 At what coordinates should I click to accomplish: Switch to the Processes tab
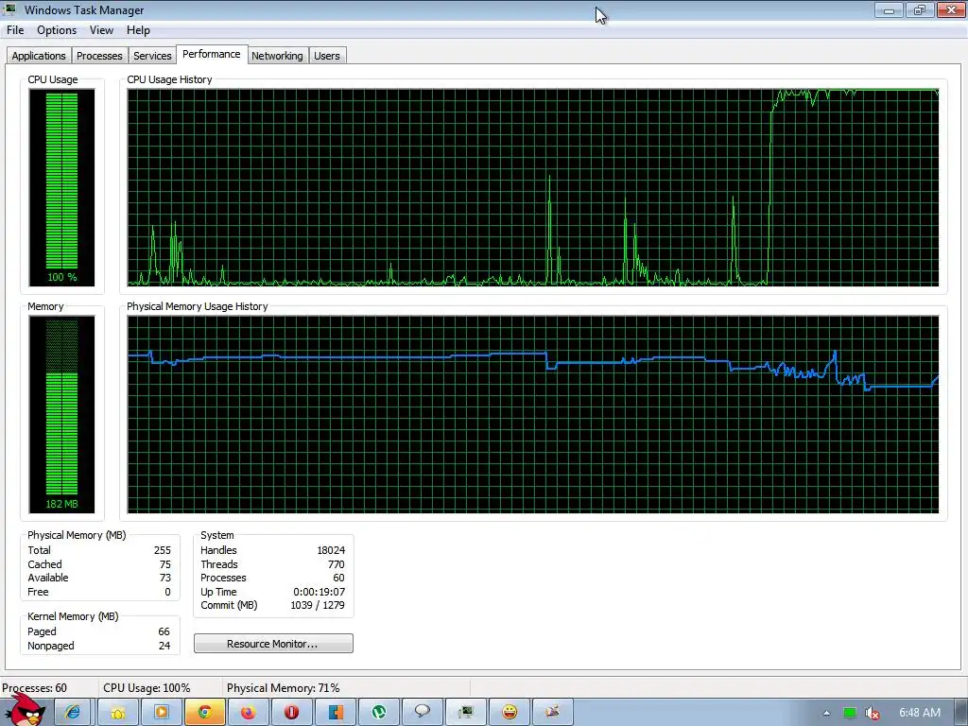coord(99,56)
